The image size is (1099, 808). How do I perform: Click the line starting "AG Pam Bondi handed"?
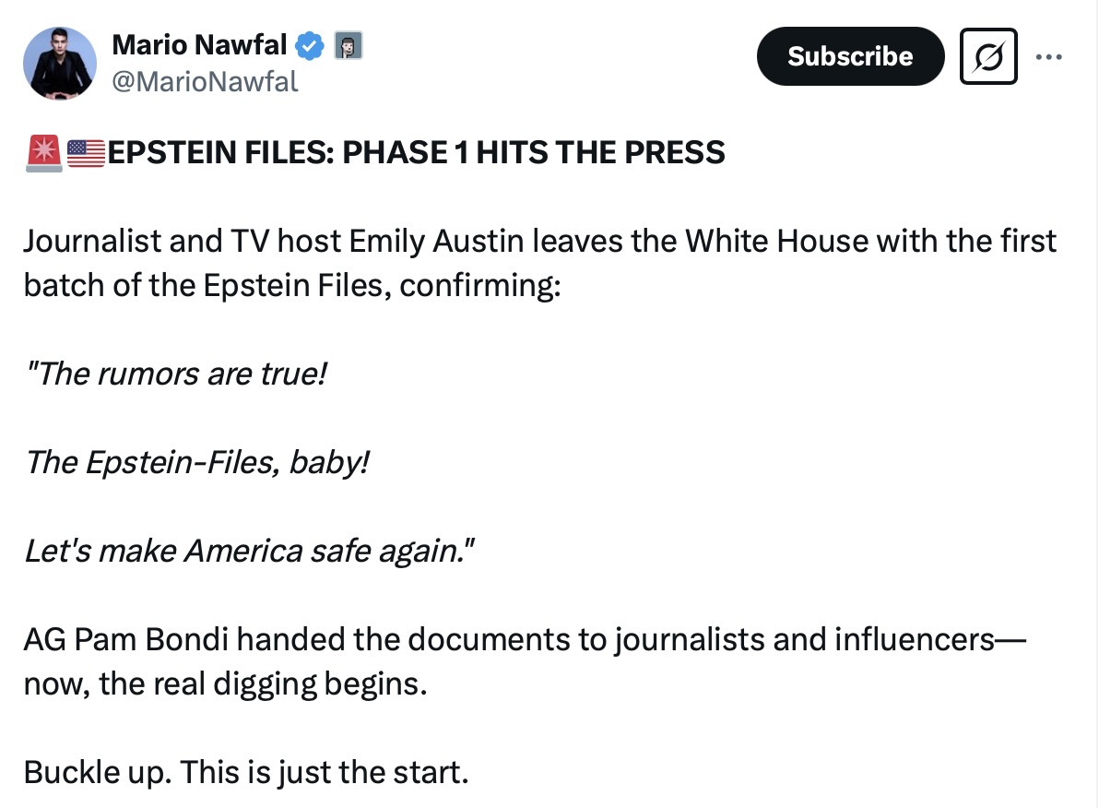[524, 640]
